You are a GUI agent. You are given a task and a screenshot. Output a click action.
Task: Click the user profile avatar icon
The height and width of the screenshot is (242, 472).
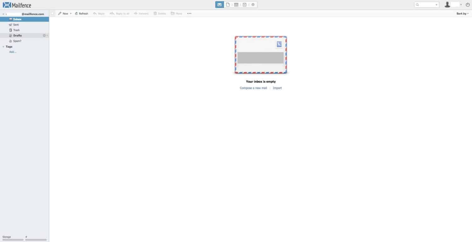pos(447,5)
